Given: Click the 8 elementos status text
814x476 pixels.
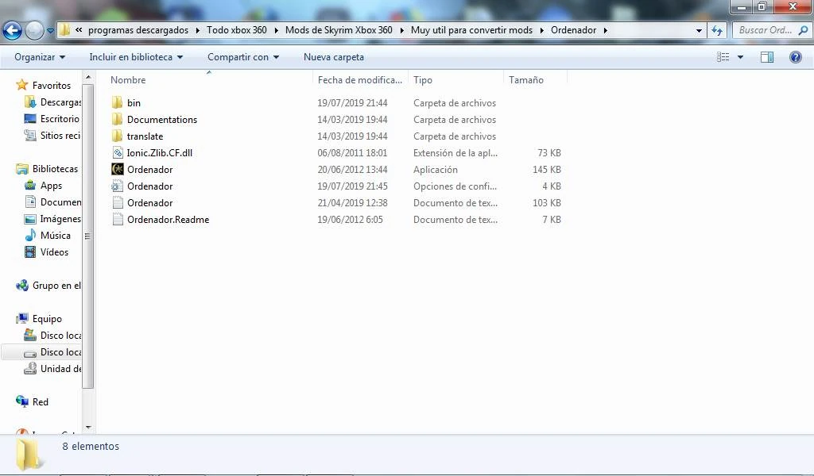Looking at the screenshot, I should tap(91, 446).
